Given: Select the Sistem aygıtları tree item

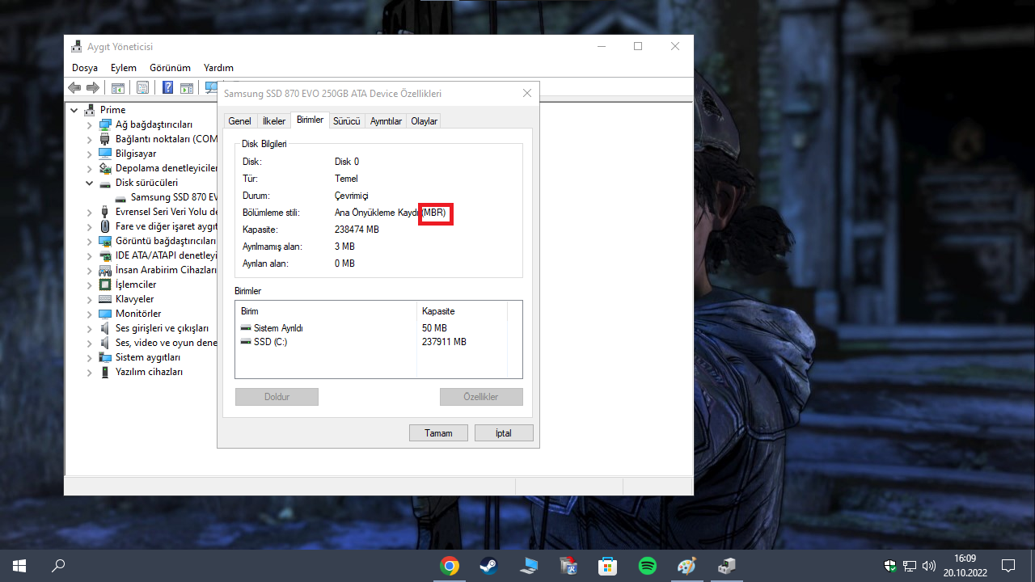Looking at the screenshot, I should tap(148, 357).
